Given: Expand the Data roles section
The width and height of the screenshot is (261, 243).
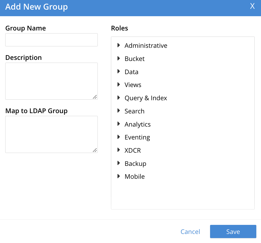Looking at the screenshot, I should 119,72.
